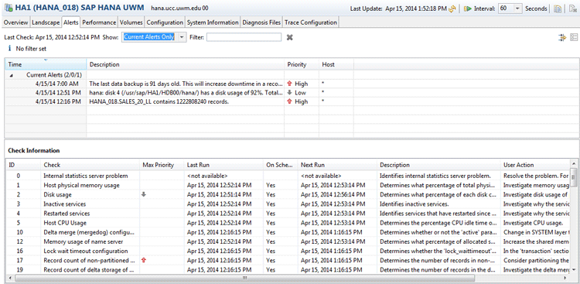Open the Interval seconds dropdown
Viewport: 580px width, 284px height.
point(518,9)
